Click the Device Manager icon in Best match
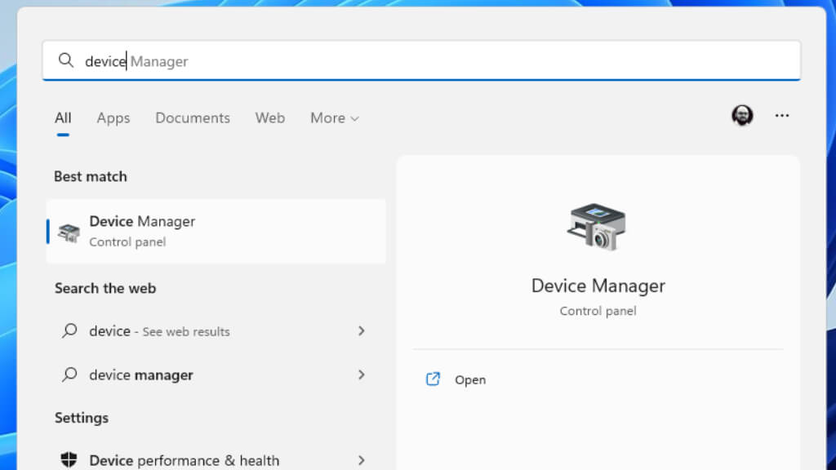Screen dimensions: 836x470 point(69,233)
